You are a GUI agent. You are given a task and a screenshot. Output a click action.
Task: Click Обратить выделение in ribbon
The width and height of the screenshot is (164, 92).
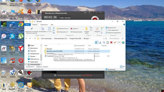[x=113, y=33]
